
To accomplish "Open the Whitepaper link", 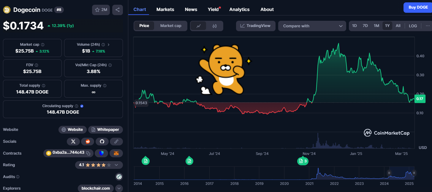I will (105, 130).
